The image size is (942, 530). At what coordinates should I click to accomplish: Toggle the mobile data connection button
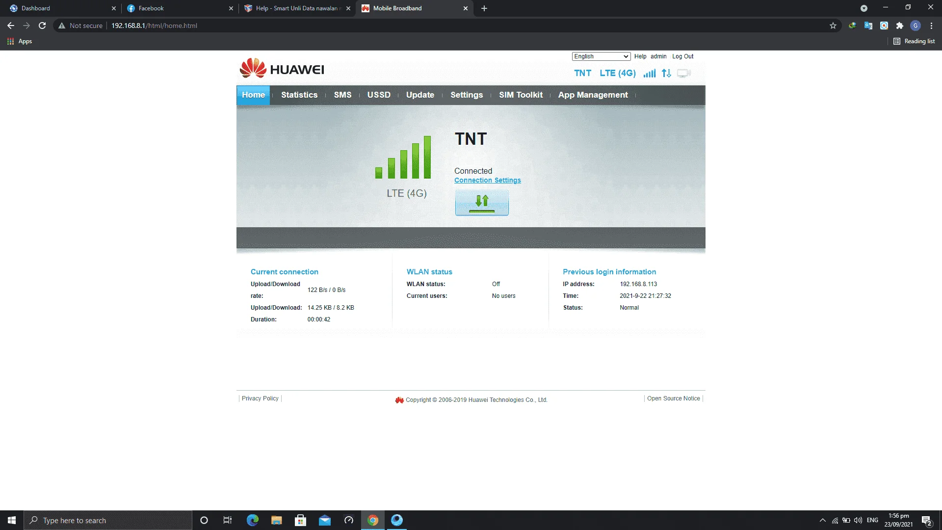[482, 203]
